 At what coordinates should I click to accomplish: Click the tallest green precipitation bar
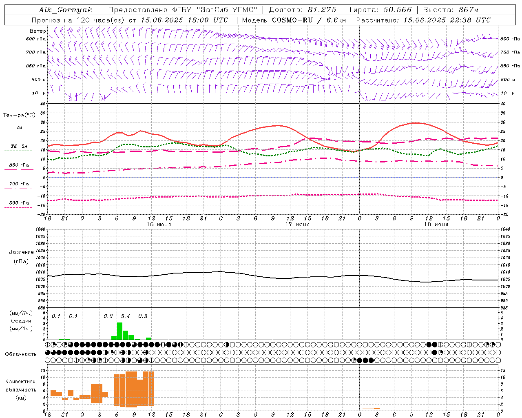(119, 331)
